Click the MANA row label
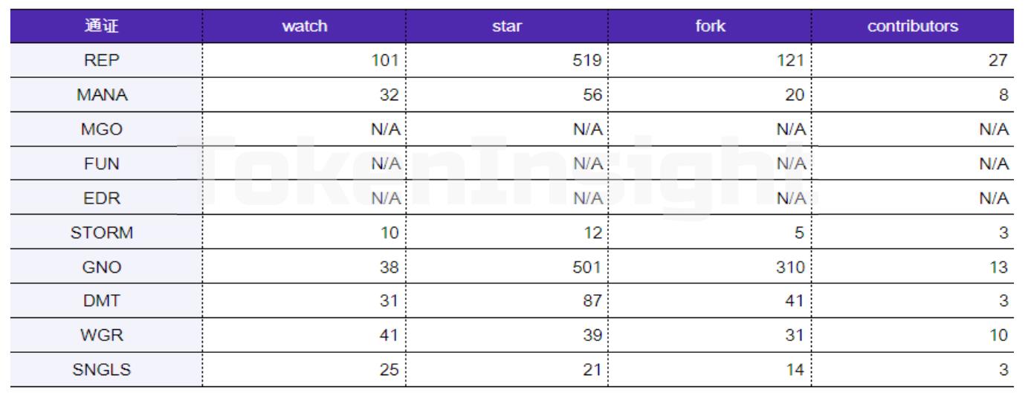The width and height of the screenshot is (1028, 396). [102, 95]
